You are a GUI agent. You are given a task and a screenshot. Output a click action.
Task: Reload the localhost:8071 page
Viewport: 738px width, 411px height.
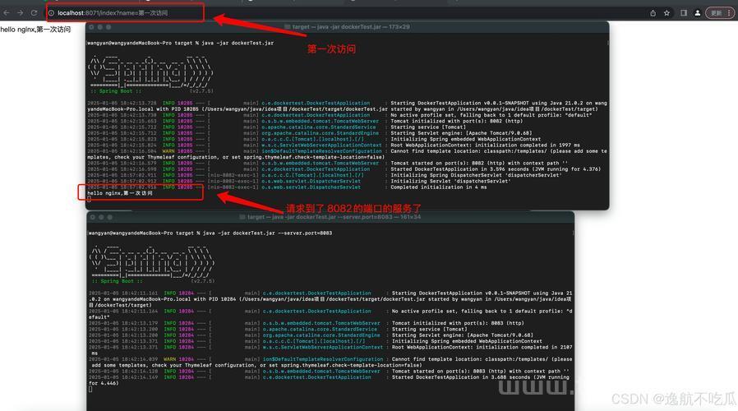34,12
